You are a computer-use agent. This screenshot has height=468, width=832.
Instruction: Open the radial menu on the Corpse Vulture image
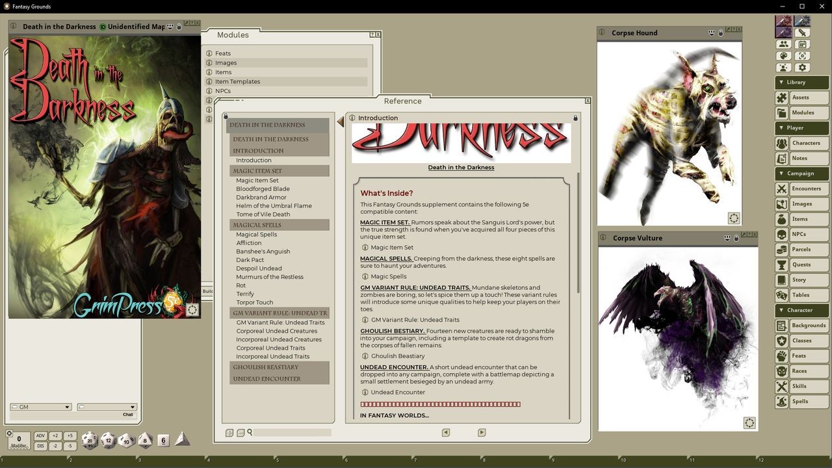pyautogui.click(x=749, y=422)
